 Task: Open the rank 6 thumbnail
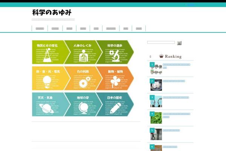point(156,148)
